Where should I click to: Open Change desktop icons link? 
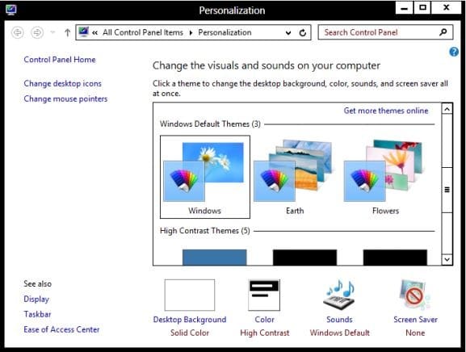[62, 83]
